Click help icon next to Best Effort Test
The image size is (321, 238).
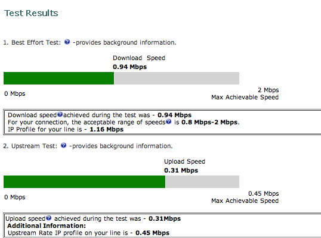[67, 42]
